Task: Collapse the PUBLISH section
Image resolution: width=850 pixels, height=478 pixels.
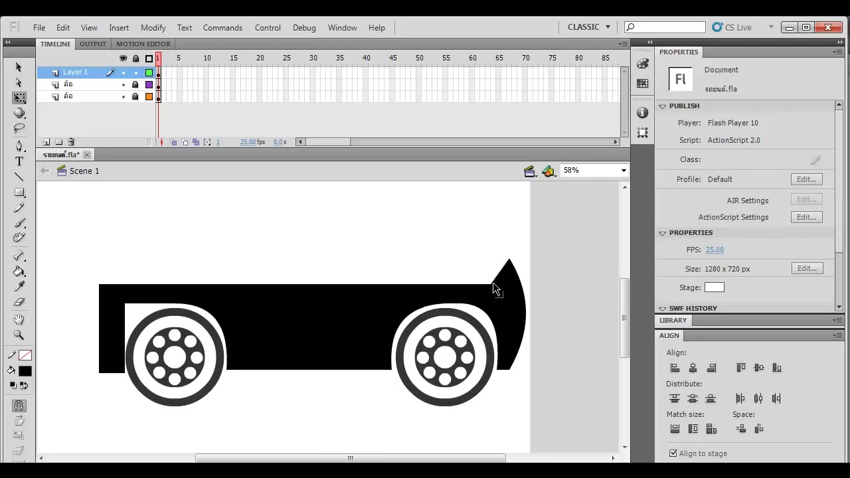Action: [662, 106]
